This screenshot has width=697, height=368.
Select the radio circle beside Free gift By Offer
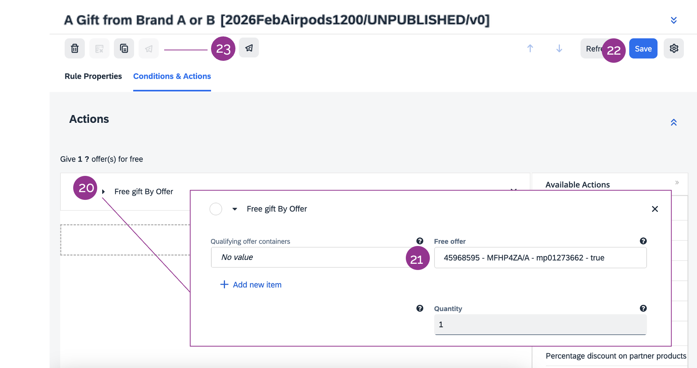click(x=216, y=209)
